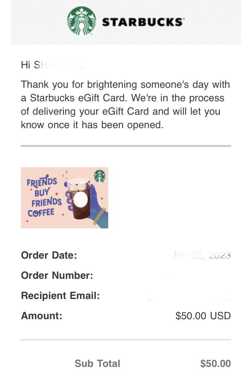Click the $50.00 subtotal value

click(x=215, y=364)
